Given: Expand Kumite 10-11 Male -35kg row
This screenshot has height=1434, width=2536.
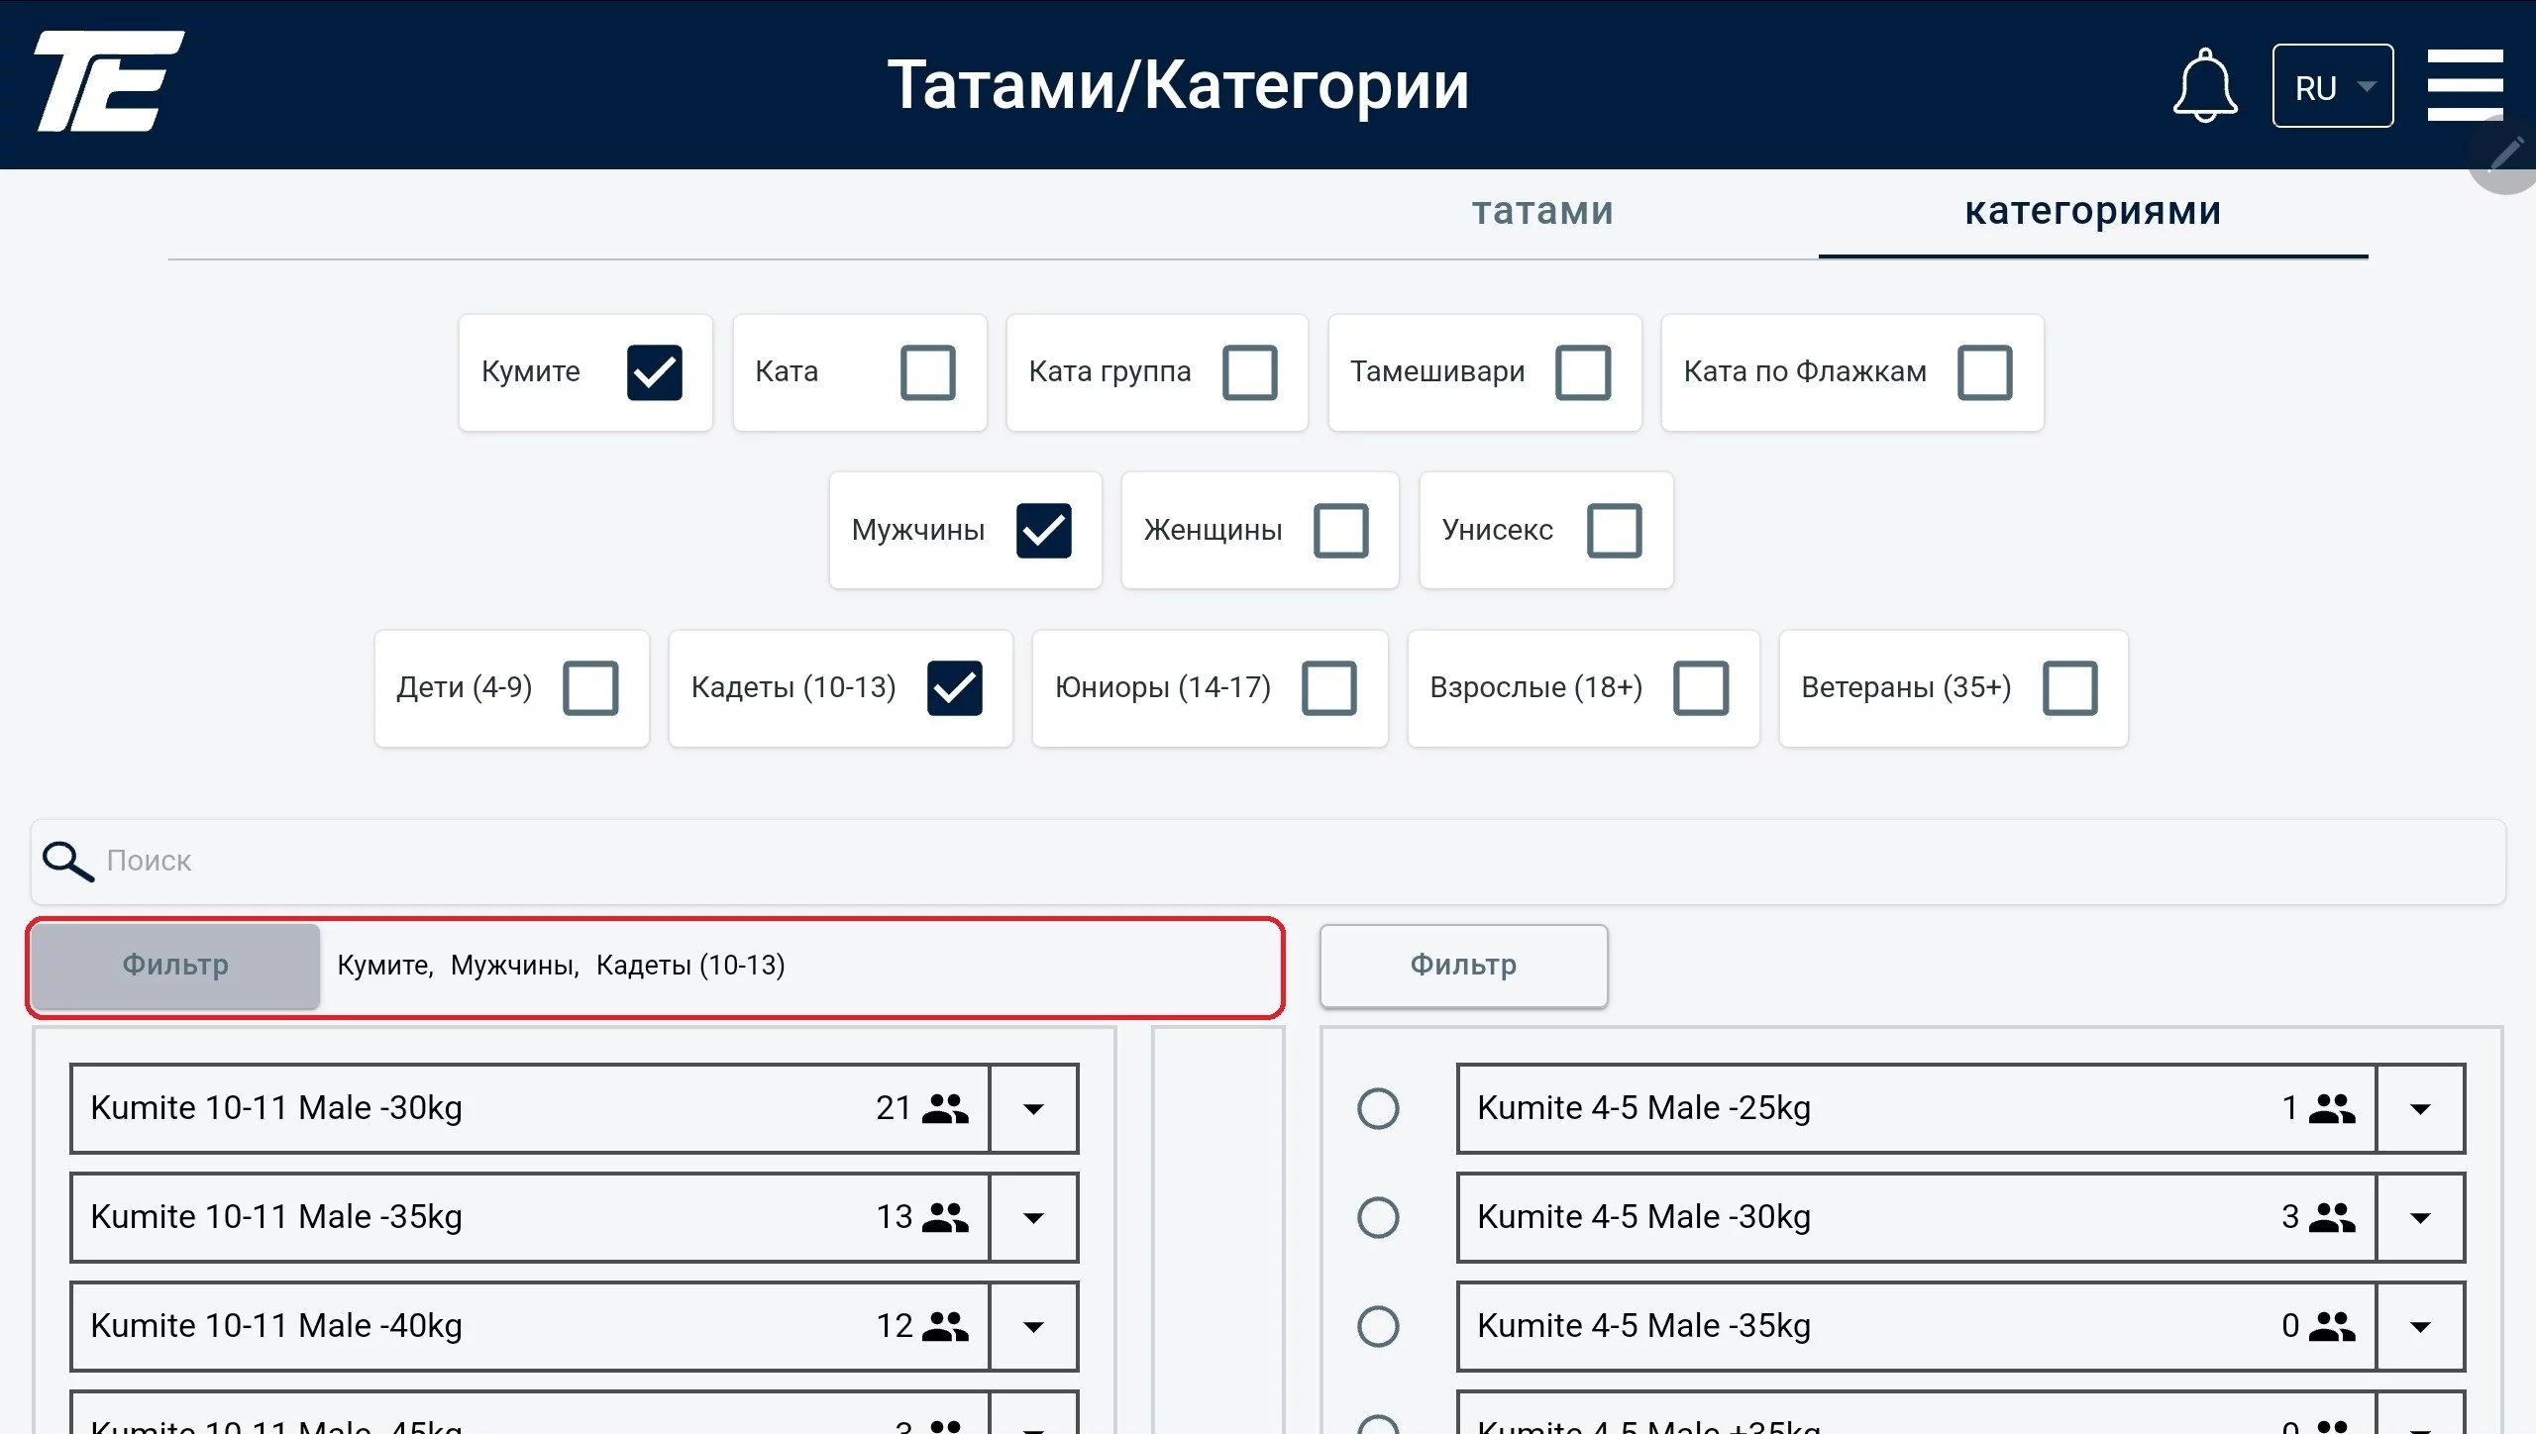Looking at the screenshot, I should pyautogui.click(x=1033, y=1218).
